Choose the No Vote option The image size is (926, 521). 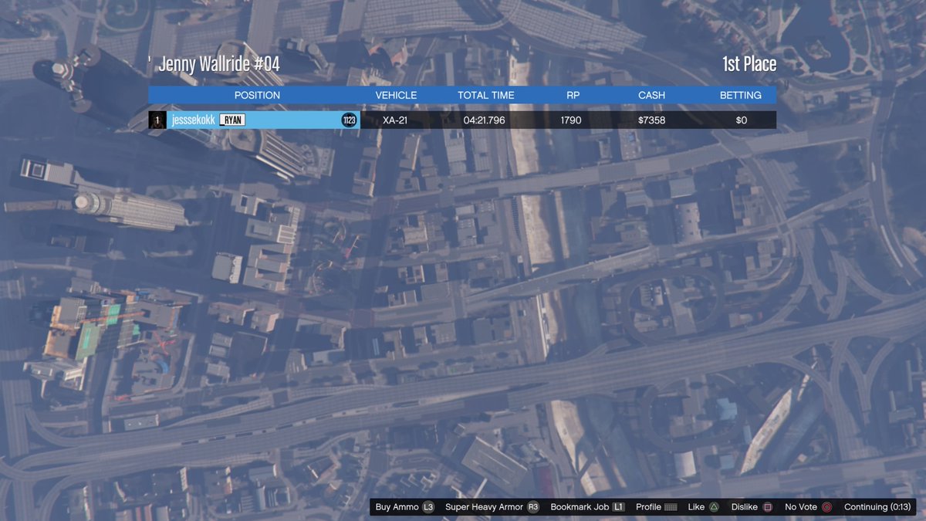pos(799,507)
